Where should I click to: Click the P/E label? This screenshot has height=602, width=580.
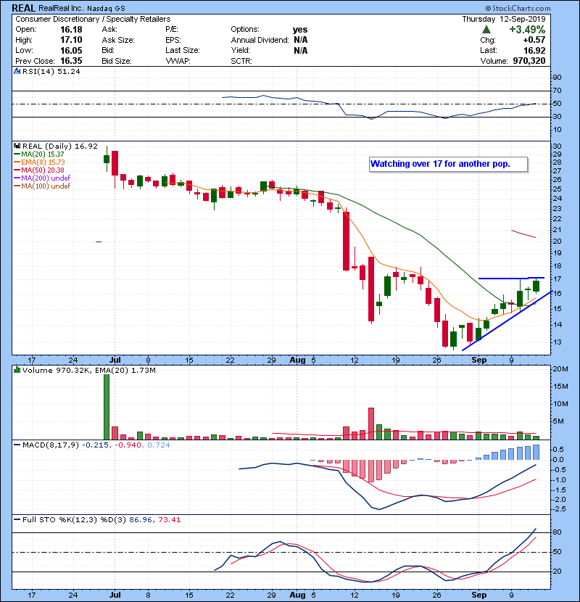pos(172,29)
